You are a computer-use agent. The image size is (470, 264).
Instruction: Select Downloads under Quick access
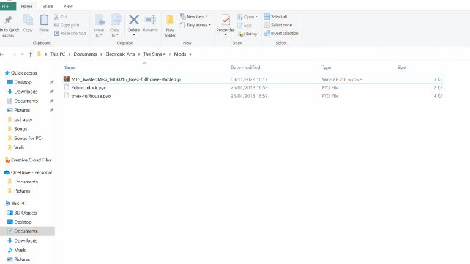26,92
